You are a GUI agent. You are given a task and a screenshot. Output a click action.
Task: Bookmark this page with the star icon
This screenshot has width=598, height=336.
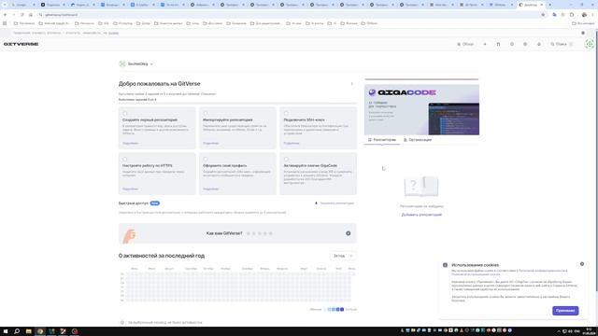543,15
